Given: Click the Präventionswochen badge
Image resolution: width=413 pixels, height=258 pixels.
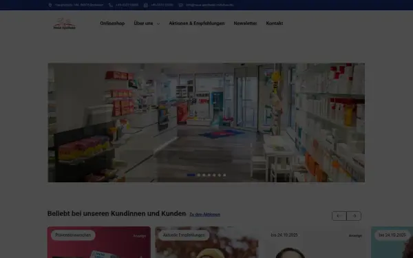Looking at the screenshot, I should [73, 235].
